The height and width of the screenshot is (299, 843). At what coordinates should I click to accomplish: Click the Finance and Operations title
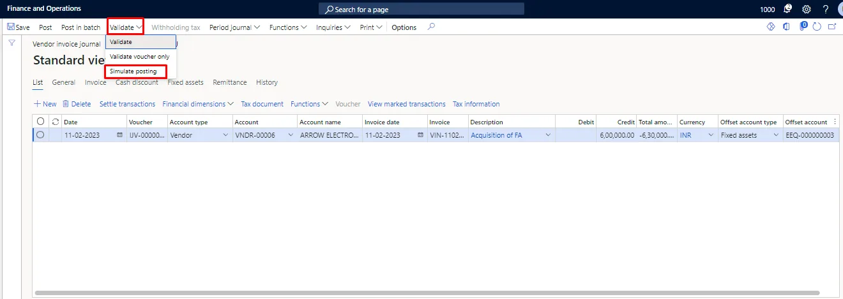[x=44, y=9]
